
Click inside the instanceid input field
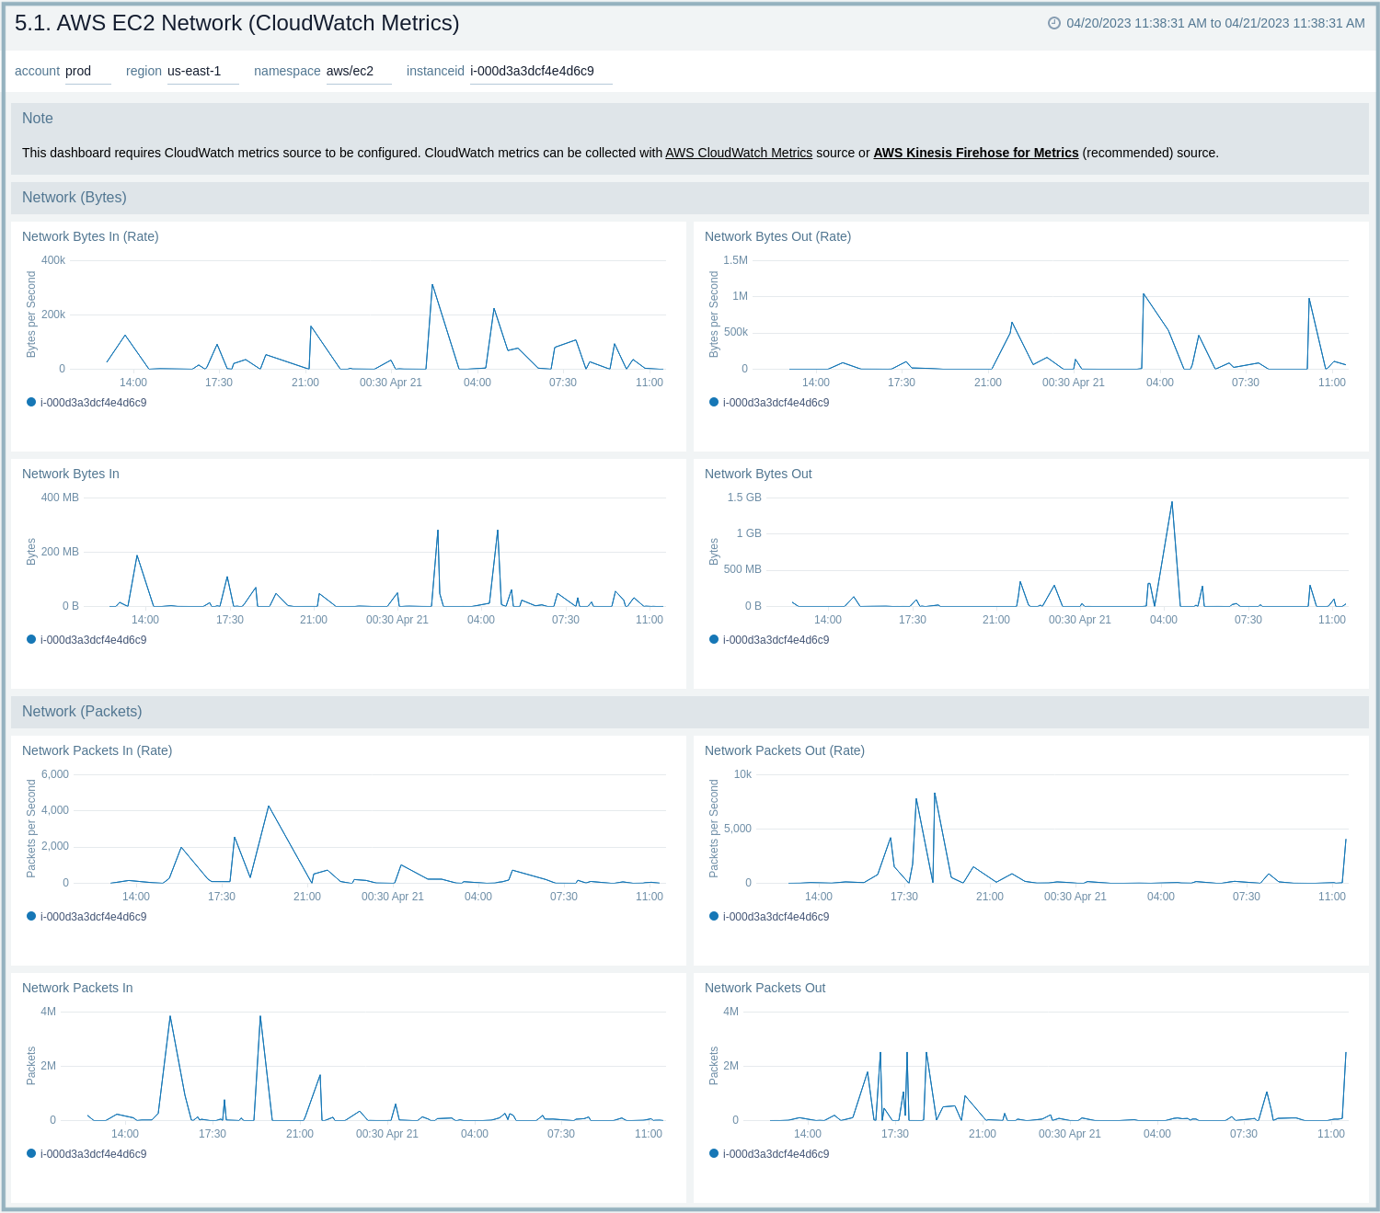coord(540,71)
